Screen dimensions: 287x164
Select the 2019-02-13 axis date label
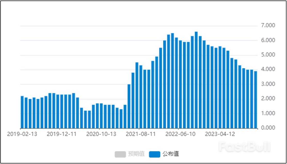point(22,134)
